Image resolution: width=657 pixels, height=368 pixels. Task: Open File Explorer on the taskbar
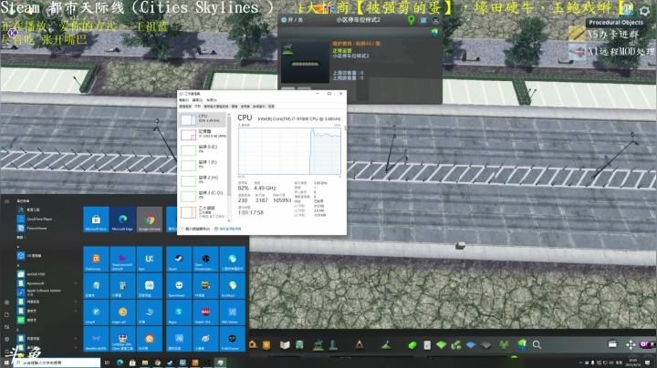[x=145, y=363]
